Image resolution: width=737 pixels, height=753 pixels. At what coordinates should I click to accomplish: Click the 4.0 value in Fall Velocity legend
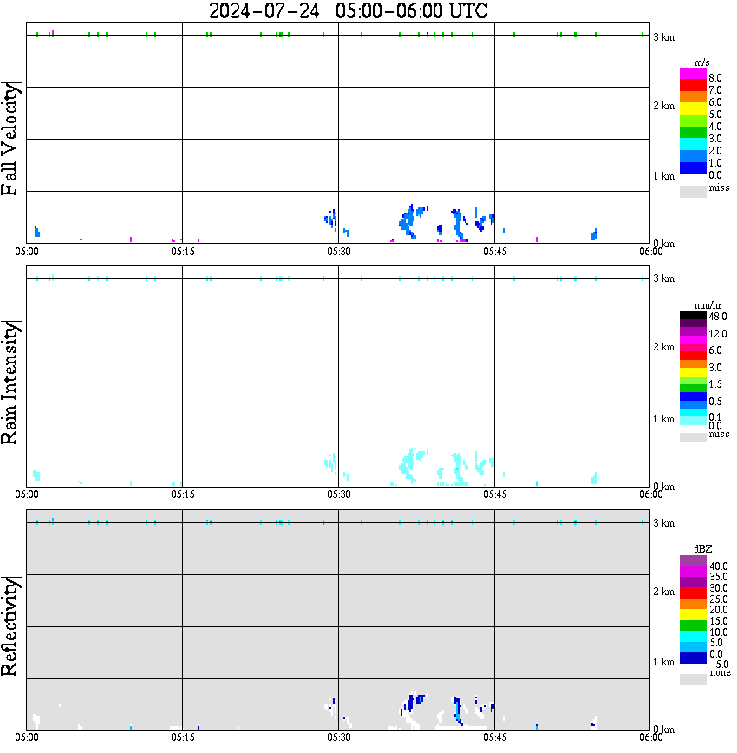(715, 127)
